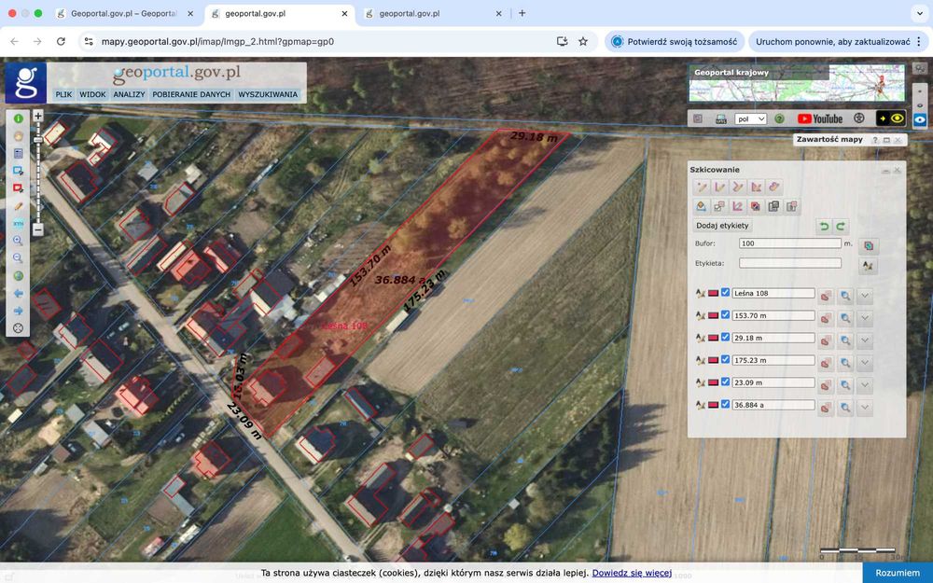Click the red color swatch for Leśna 108
Screen dimensions: 933x583
714,293
